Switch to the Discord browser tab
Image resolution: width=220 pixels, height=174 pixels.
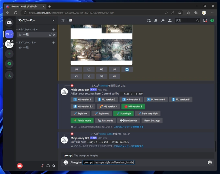click(x=25, y=6)
